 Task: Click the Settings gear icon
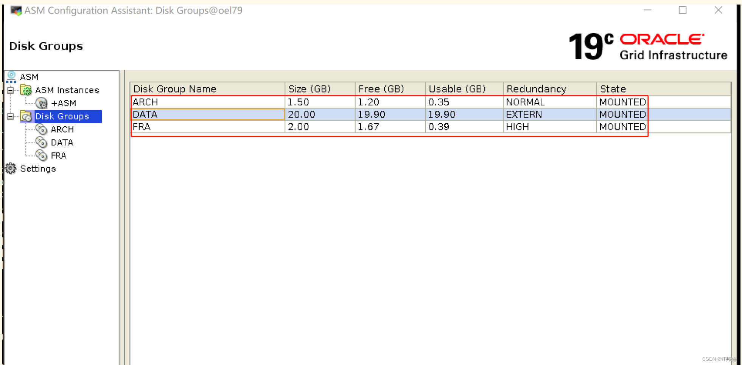[11, 169]
